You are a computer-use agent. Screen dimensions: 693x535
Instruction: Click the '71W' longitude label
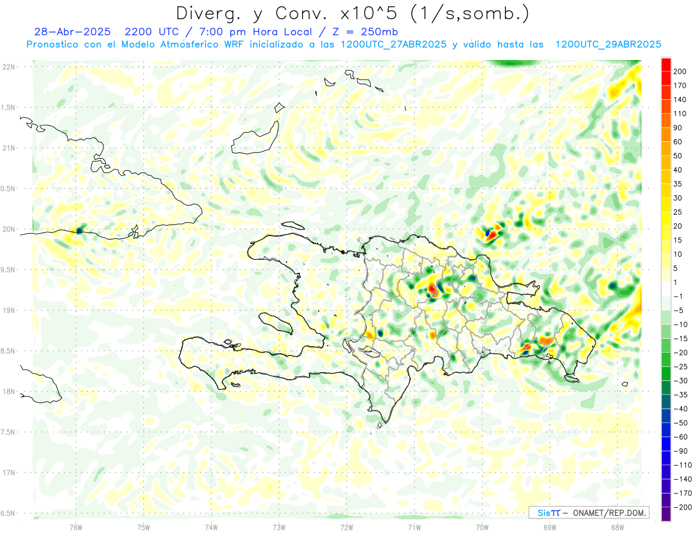tap(414, 527)
